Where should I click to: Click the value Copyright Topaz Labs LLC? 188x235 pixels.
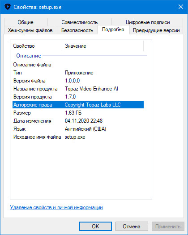click(93, 105)
